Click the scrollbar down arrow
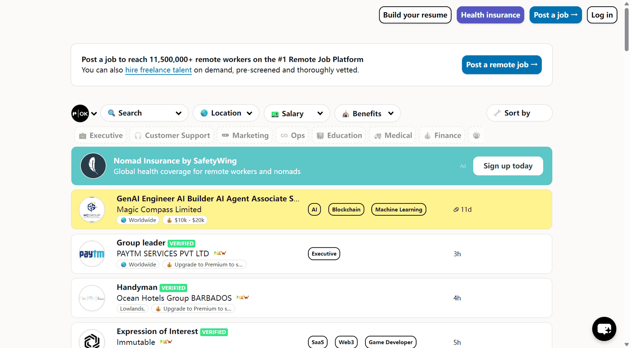 tap(626, 344)
